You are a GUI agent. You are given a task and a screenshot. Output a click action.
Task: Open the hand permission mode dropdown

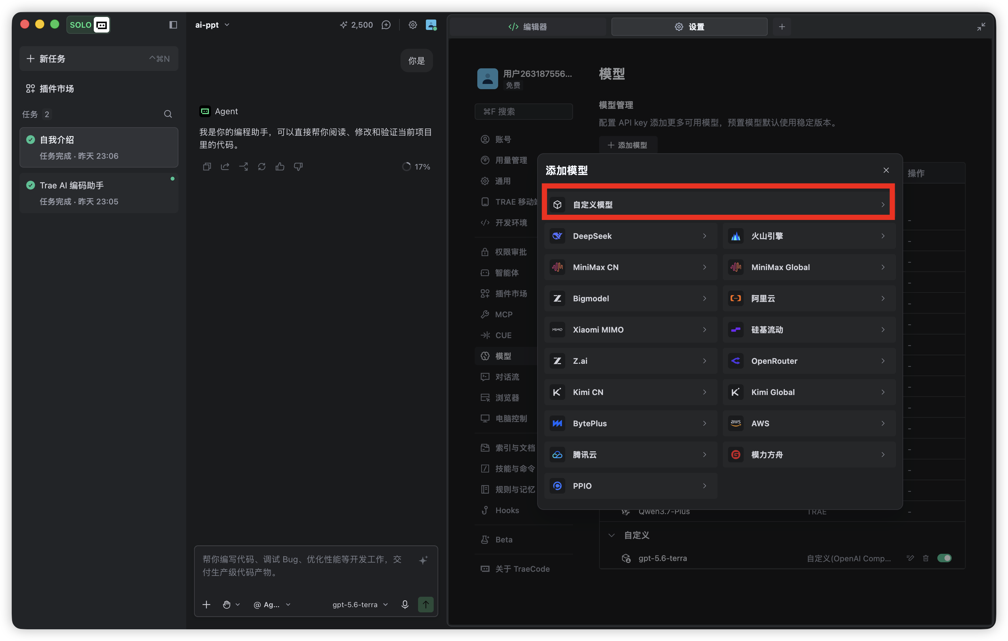click(x=231, y=604)
